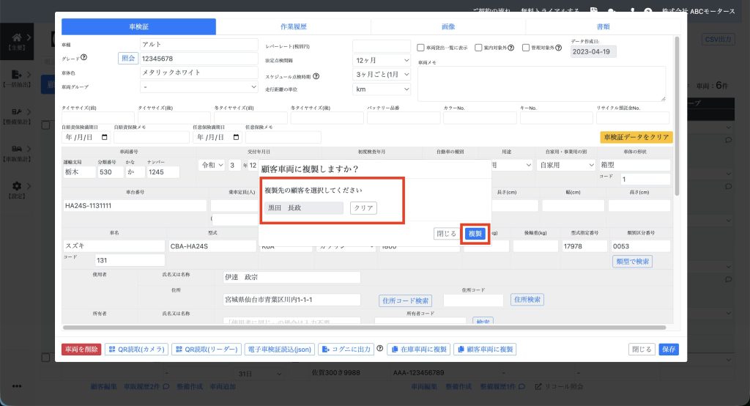This screenshot has height=406, width=750.
Task: Open calendar picker for 自賠責保険満期日
Action: [103, 137]
